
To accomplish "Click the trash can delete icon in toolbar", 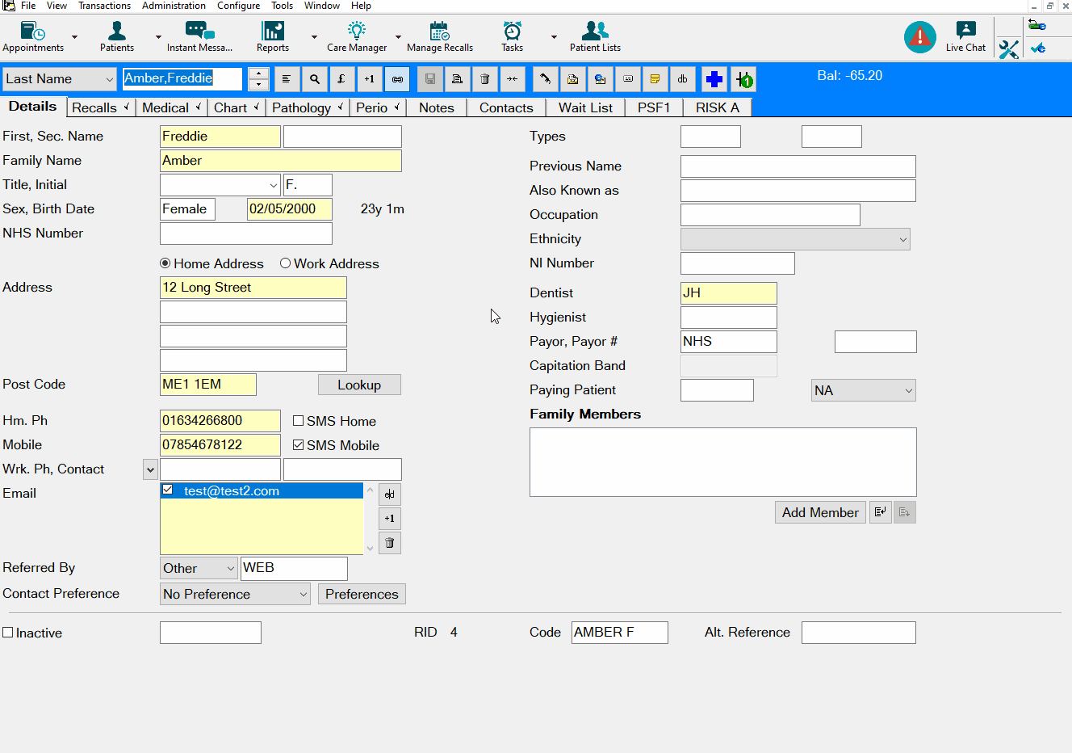I will click(x=484, y=79).
